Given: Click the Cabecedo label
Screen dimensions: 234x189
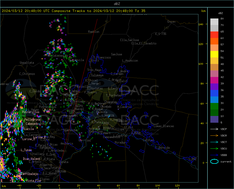Looking at the screenshot, I should pyautogui.click(x=32, y=124).
